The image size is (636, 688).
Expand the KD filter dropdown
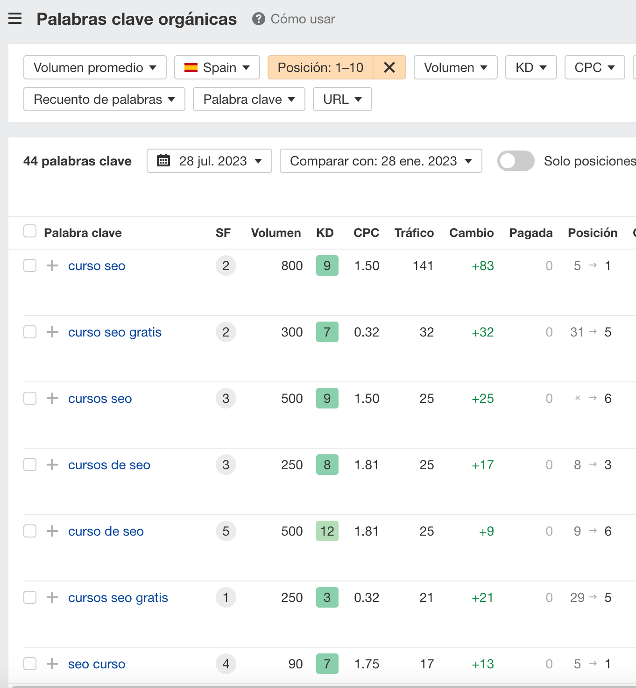pos(530,67)
